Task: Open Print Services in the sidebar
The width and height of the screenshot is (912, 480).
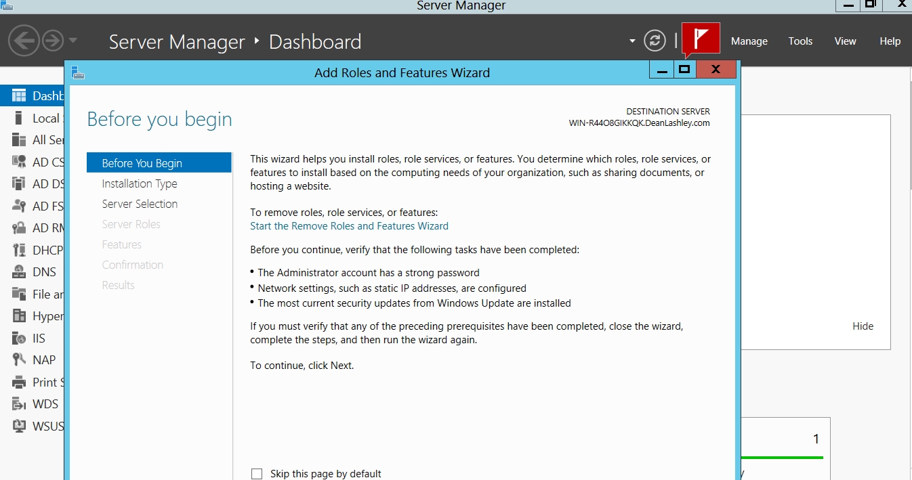Action: click(33, 382)
